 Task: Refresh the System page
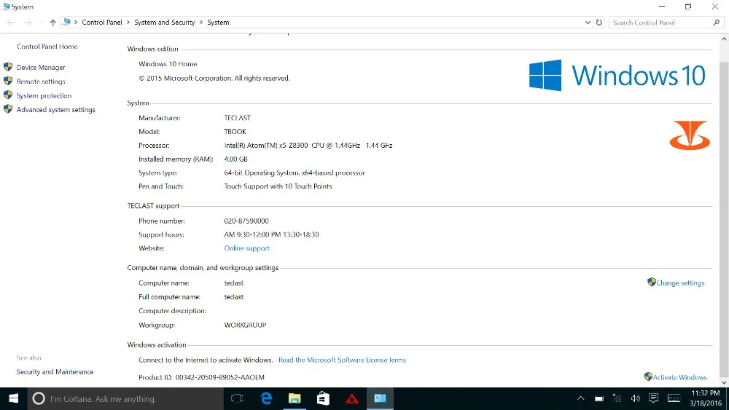click(x=599, y=23)
